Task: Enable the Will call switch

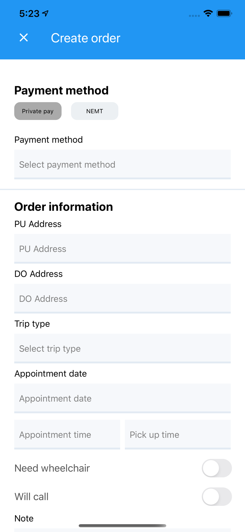Action: pyautogui.click(x=217, y=497)
